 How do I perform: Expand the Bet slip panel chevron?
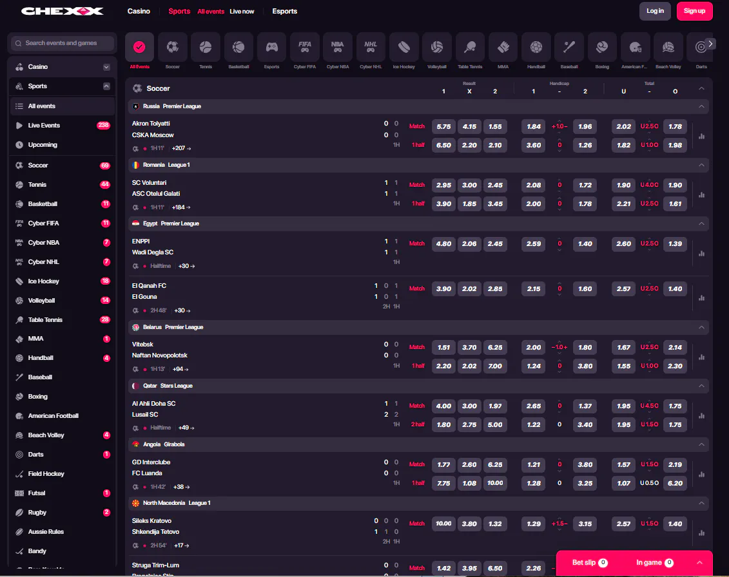pos(699,563)
